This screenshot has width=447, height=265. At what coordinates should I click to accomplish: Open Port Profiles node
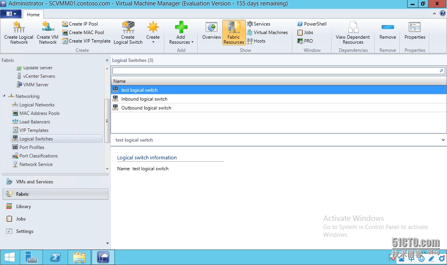coord(28,147)
